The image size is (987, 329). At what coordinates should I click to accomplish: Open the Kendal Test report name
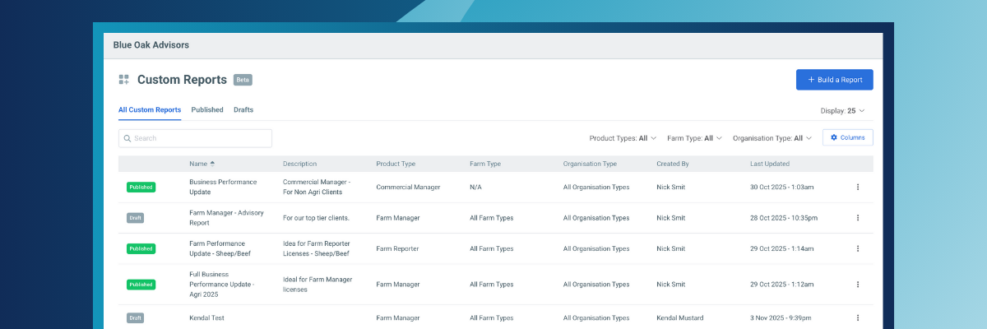pos(206,317)
